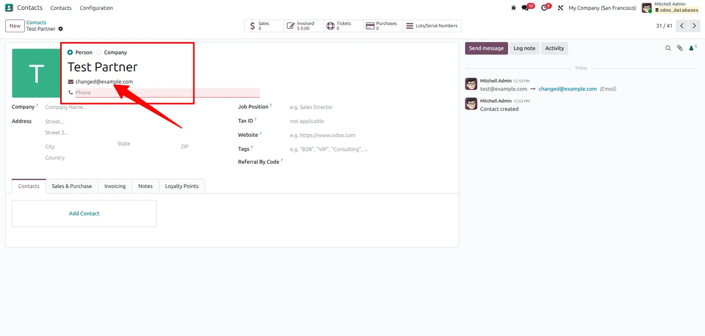
Task: Click the Job Position field
Action: click(371, 107)
